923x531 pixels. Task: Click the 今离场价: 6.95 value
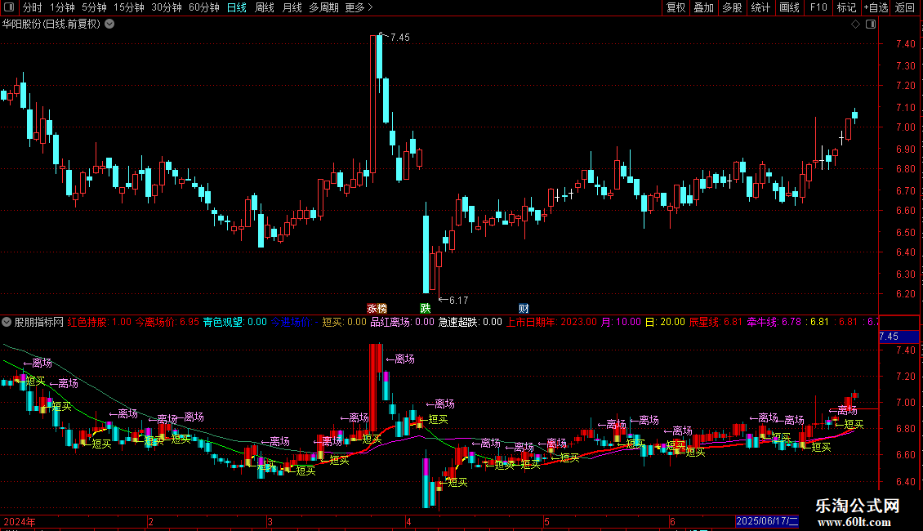pos(167,322)
